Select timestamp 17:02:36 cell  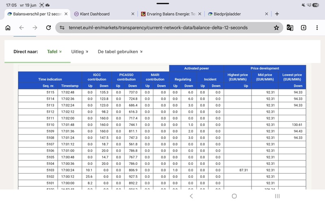pyautogui.click(x=69, y=99)
